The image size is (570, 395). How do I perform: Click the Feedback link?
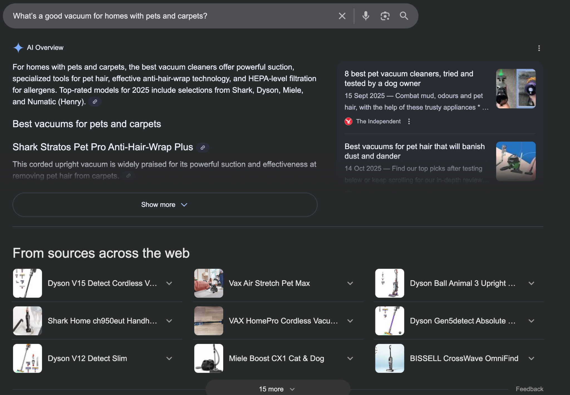pyautogui.click(x=529, y=389)
